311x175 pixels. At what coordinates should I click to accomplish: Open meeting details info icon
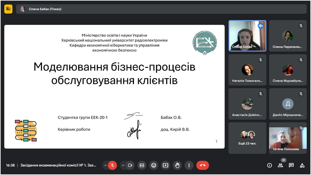(269, 165)
